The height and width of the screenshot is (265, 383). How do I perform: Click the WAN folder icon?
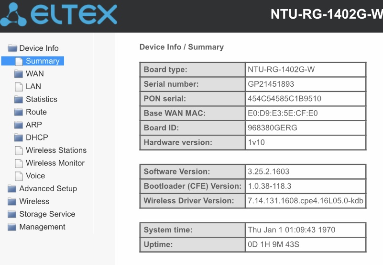click(19, 74)
